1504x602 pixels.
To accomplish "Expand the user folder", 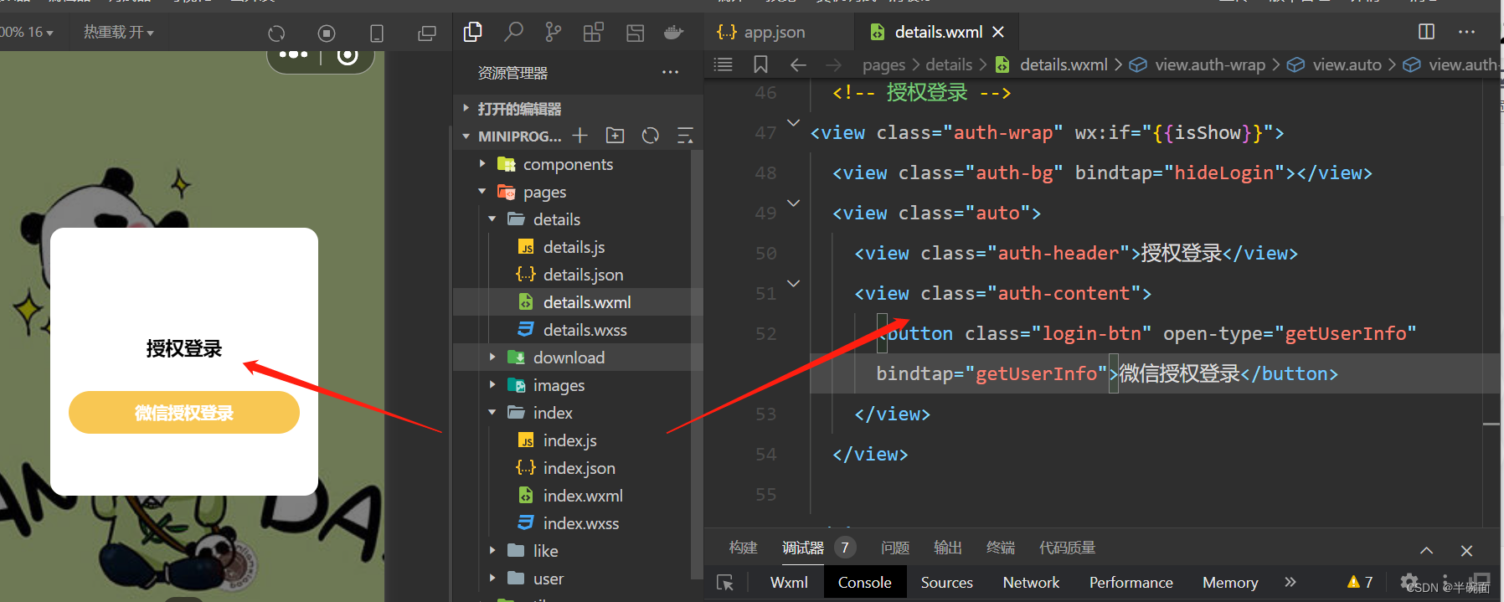I will click(x=492, y=579).
